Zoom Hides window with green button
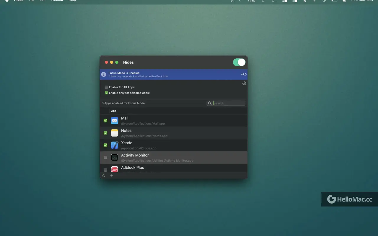This screenshot has width=378, height=236. click(117, 62)
